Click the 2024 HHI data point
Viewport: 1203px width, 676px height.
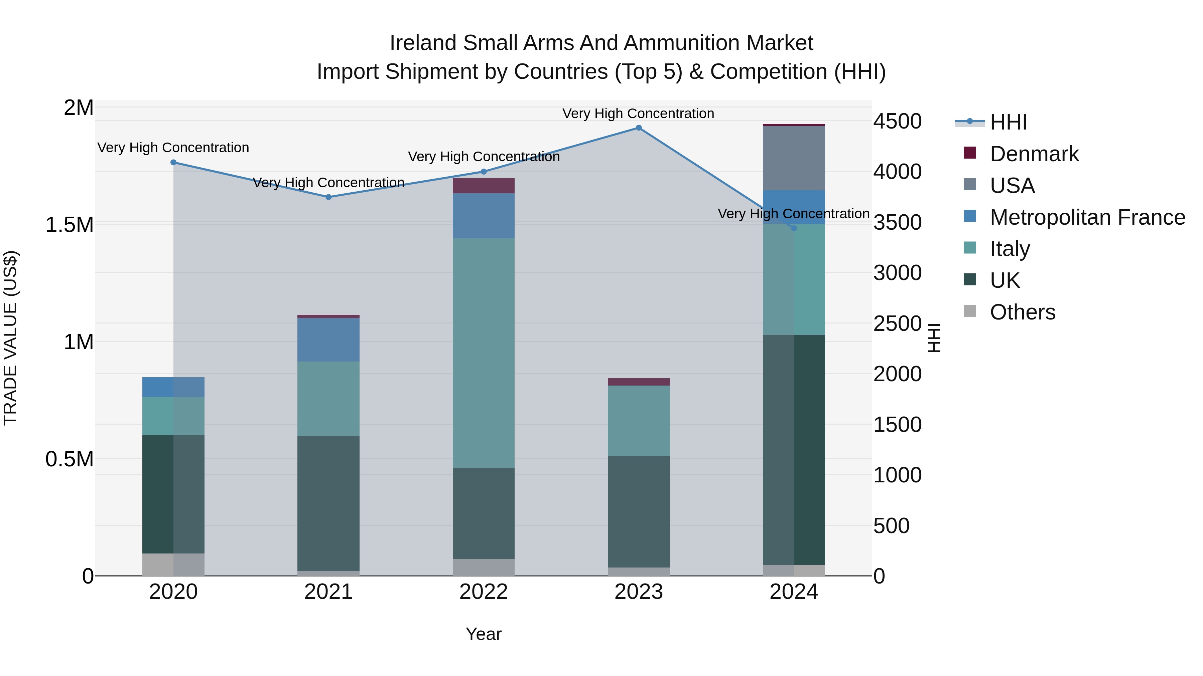pyautogui.click(x=794, y=228)
